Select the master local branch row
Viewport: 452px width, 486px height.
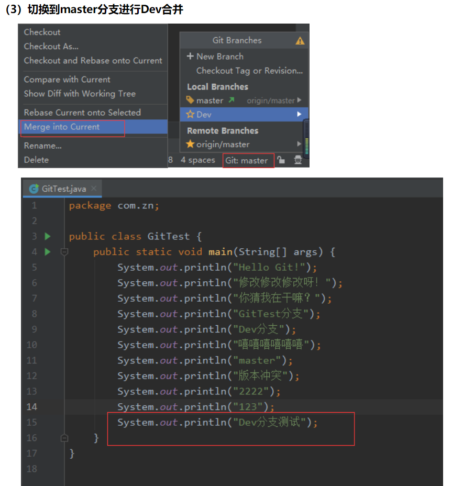tap(244, 100)
